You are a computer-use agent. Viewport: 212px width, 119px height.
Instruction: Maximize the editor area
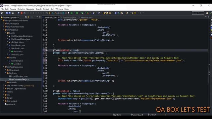tap(208, 17)
